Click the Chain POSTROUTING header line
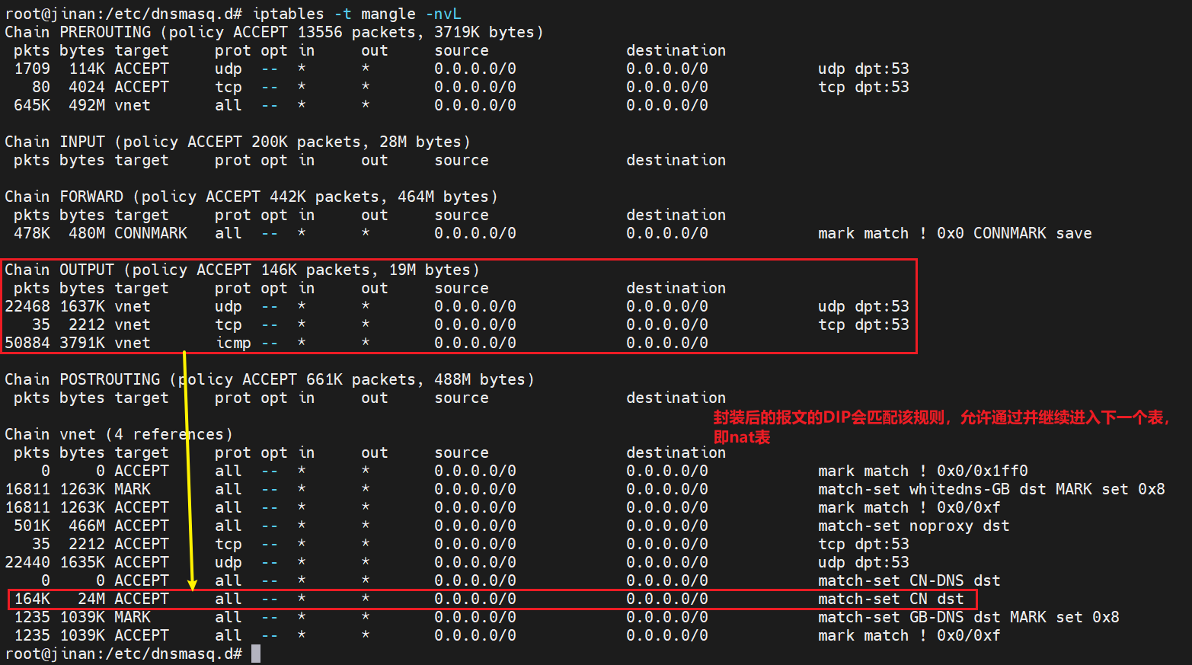Screen dimensions: 1192x665 coord(270,379)
